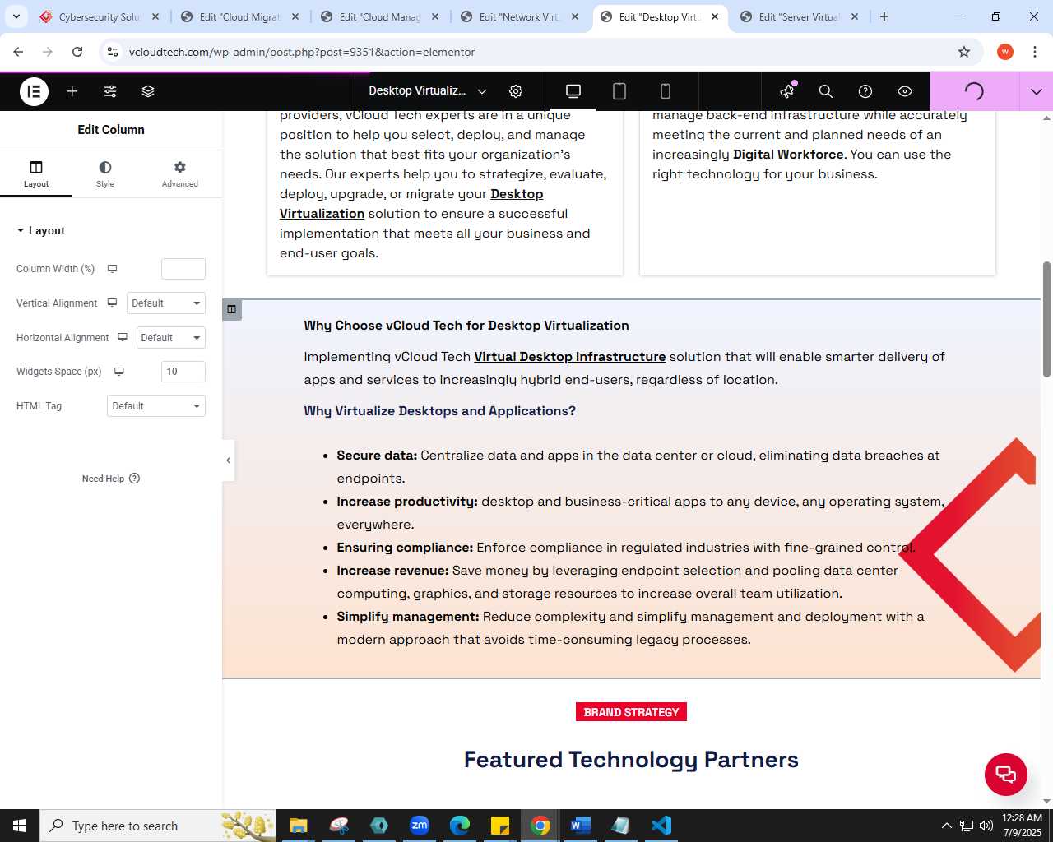Open Digital Workforce link
This screenshot has width=1053, height=842.
click(x=788, y=155)
